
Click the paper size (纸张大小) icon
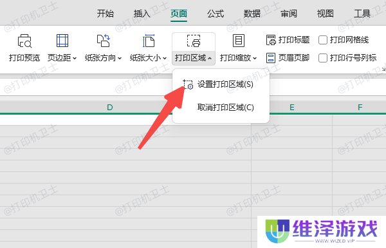coord(149,41)
